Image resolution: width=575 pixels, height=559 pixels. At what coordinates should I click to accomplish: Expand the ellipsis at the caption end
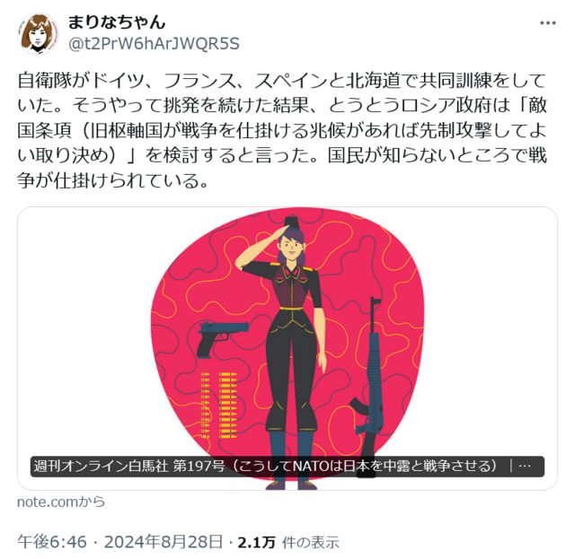[x=525, y=467]
